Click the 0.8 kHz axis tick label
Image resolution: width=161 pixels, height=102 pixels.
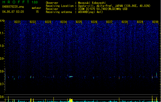2,71
